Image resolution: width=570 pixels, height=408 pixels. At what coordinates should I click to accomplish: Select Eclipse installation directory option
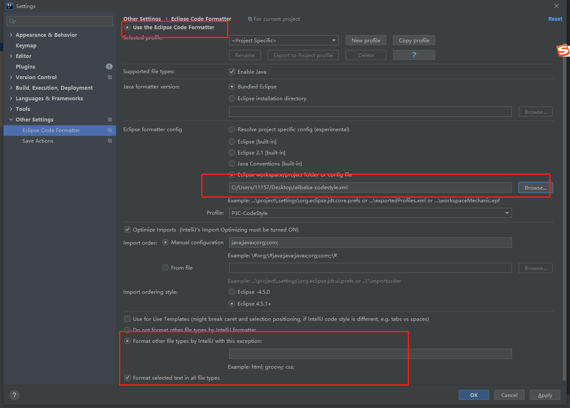(x=232, y=98)
